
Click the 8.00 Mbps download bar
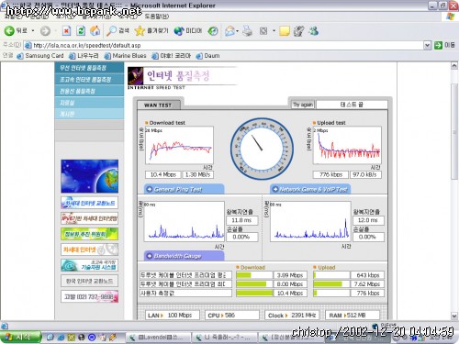coord(253,284)
